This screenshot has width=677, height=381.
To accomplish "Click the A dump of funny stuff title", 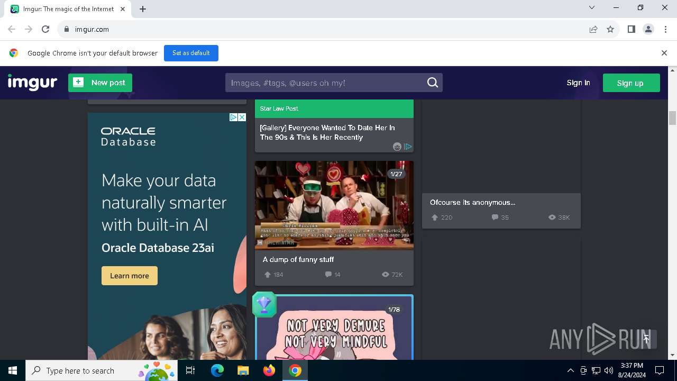I will (298, 259).
